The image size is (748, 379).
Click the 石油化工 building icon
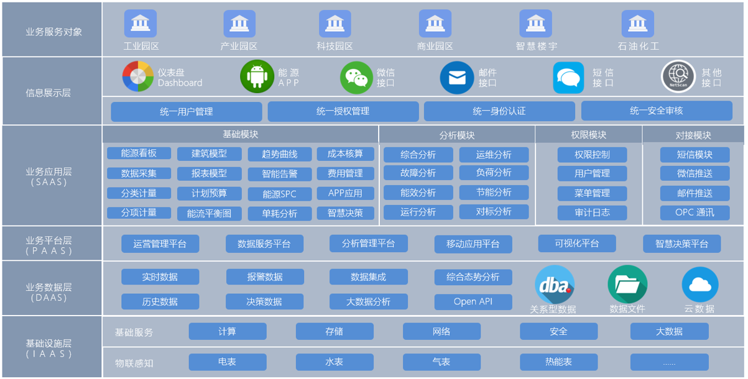(637, 22)
